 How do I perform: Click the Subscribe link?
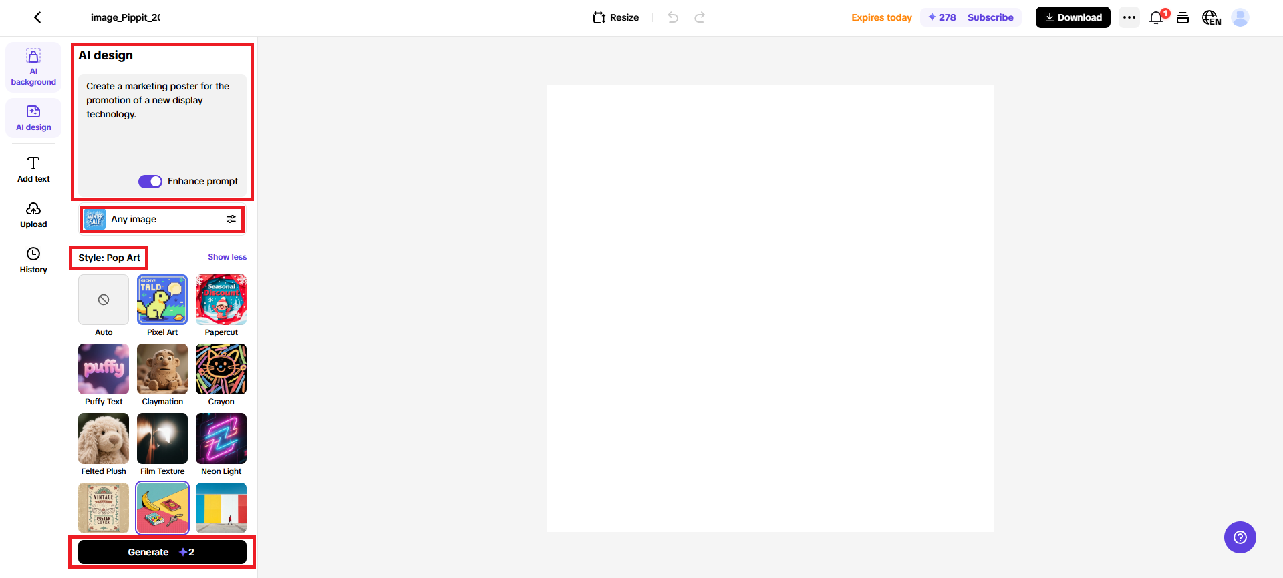pyautogui.click(x=990, y=17)
